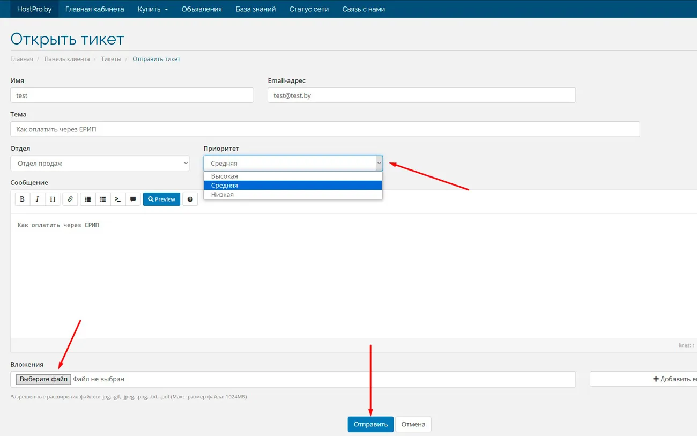Open the Купить menu in navbar

(153, 9)
